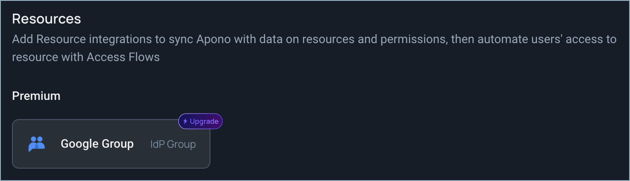Image resolution: width=630 pixels, height=181 pixels.
Task: Open the Google Group integration card
Action: [x=111, y=144]
